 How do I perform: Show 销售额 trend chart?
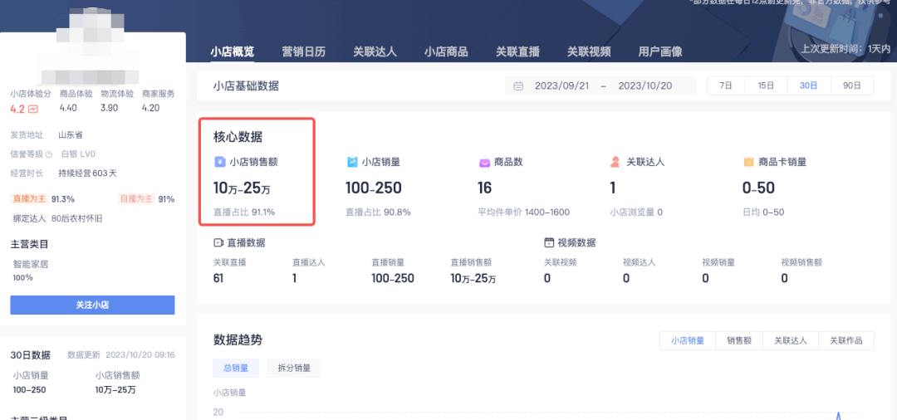point(738,340)
